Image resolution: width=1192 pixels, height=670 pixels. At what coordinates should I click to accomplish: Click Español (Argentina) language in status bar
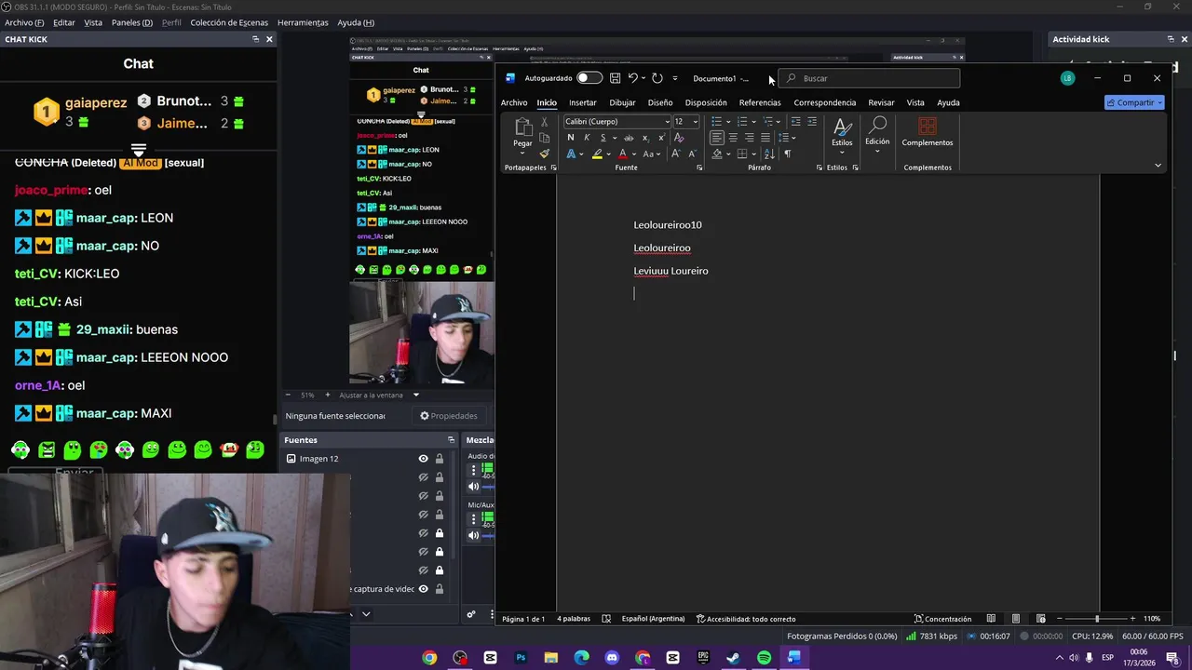653,619
